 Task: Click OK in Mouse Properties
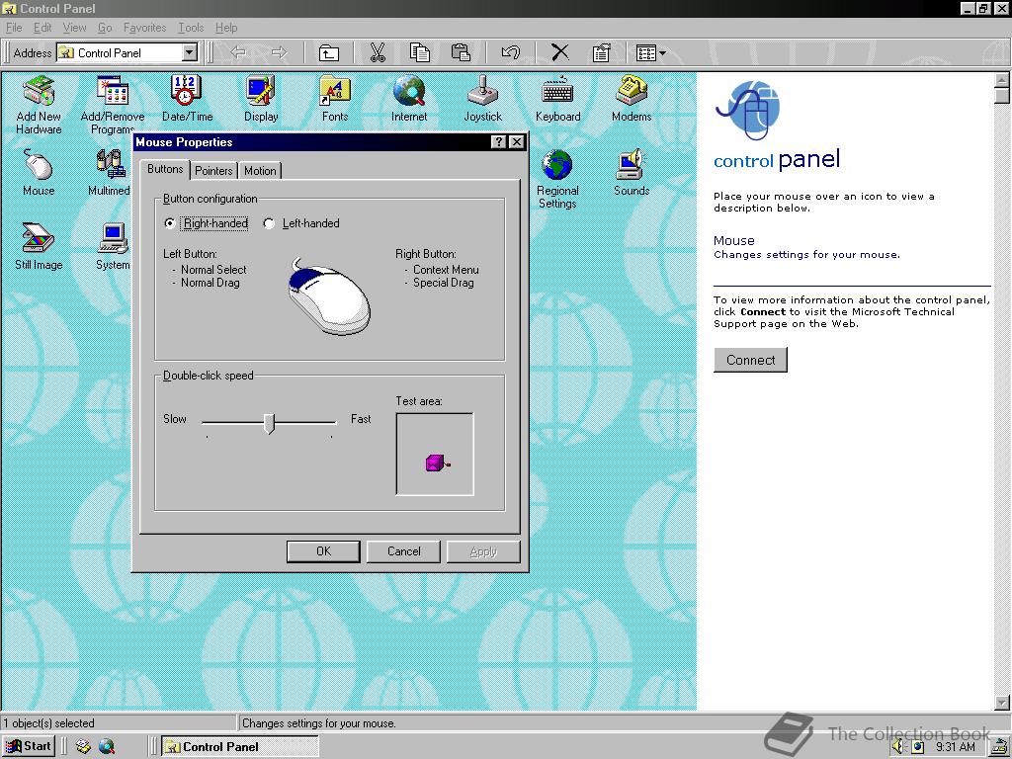pyautogui.click(x=323, y=551)
